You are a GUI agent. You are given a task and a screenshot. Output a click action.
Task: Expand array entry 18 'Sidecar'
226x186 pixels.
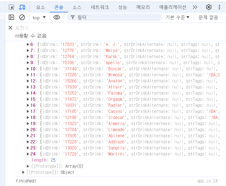tap(28, 117)
